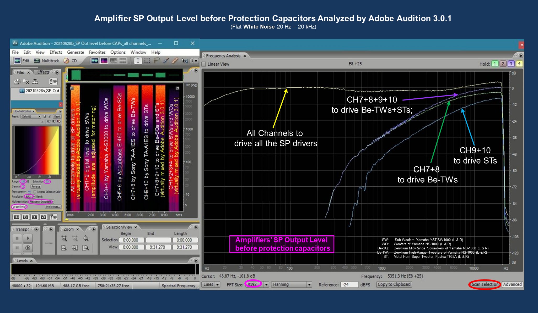Viewport: 538px width, 313px height.
Task: Switch to Effects tab beside Files
Action: click(x=43, y=72)
